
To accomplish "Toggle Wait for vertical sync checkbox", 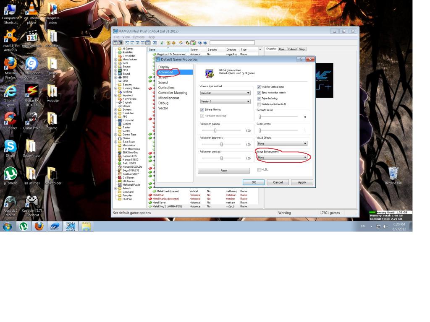I will tap(259, 87).
